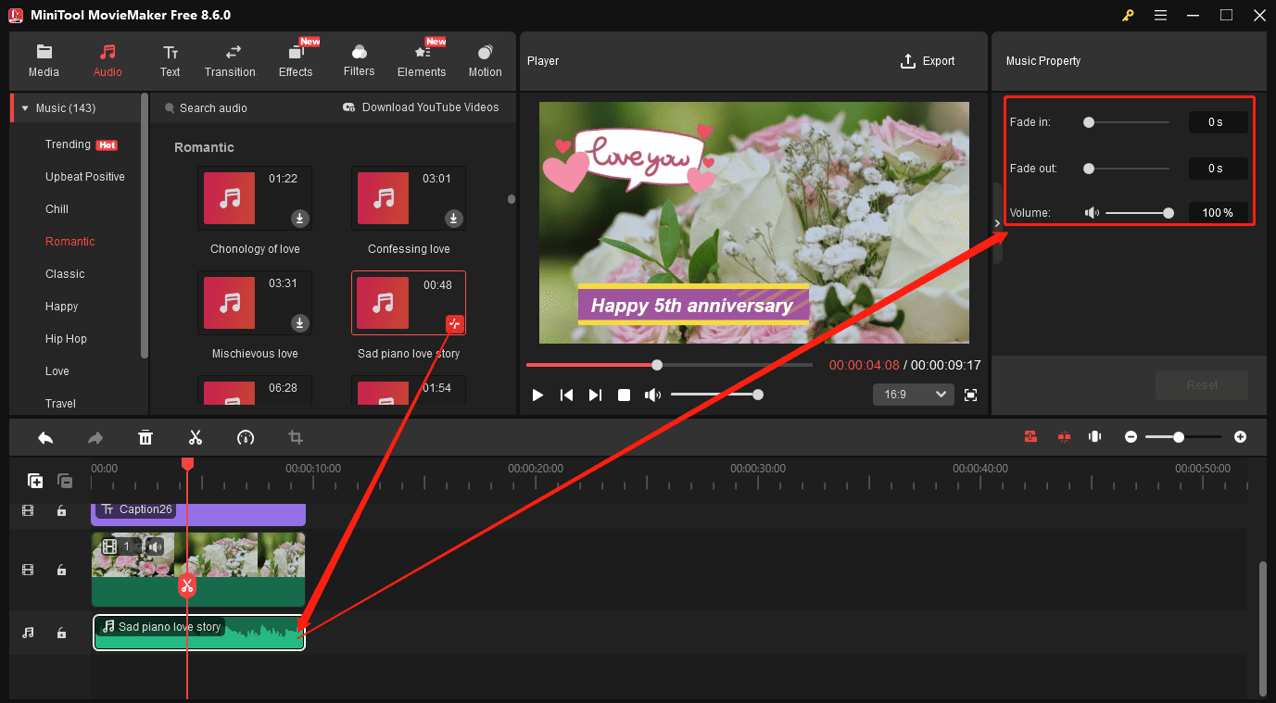Image resolution: width=1276 pixels, height=703 pixels.
Task: Open the Elements tab
Action: [x=422, y=61]
